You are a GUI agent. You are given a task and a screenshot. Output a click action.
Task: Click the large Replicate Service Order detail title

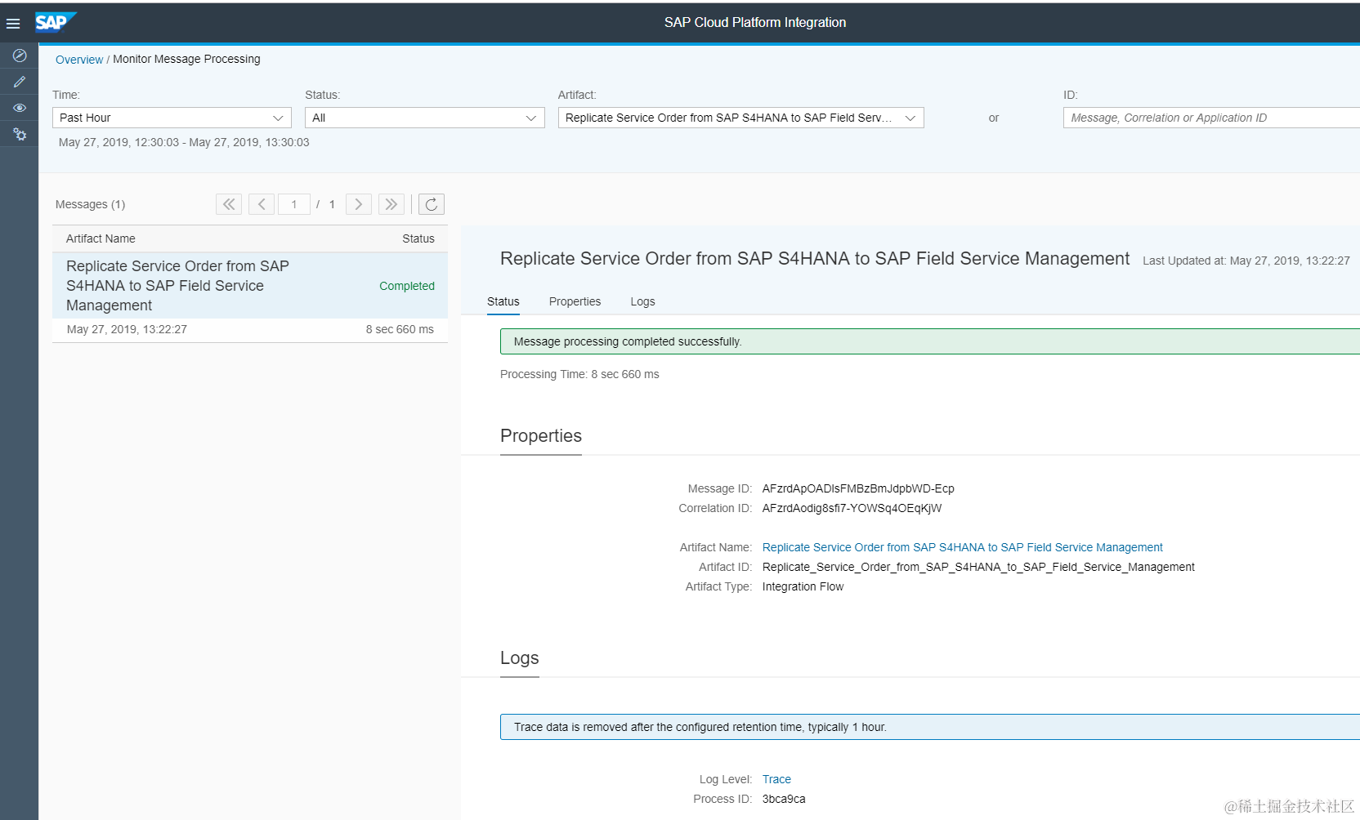[815, 259]
